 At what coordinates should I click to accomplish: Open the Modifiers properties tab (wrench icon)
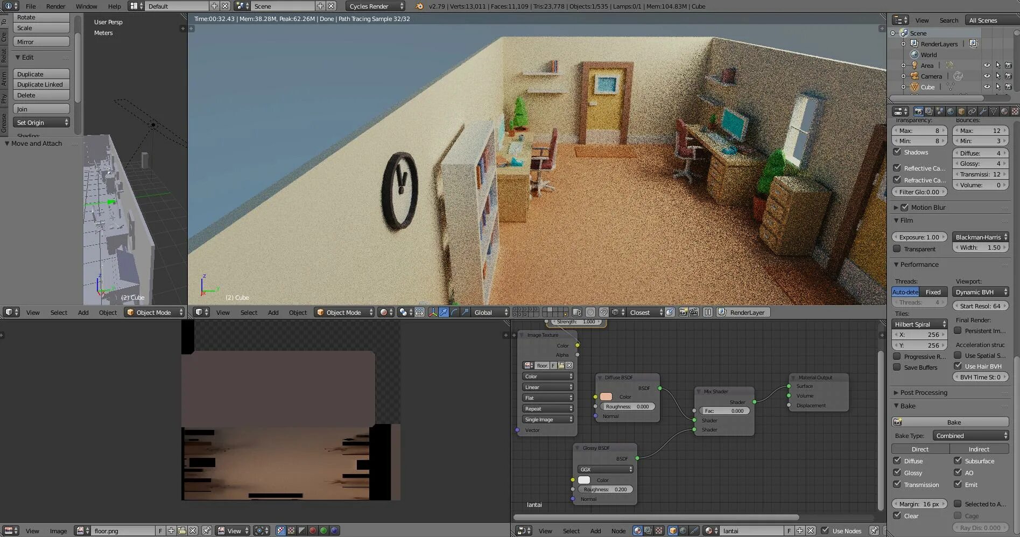[983, 111]
